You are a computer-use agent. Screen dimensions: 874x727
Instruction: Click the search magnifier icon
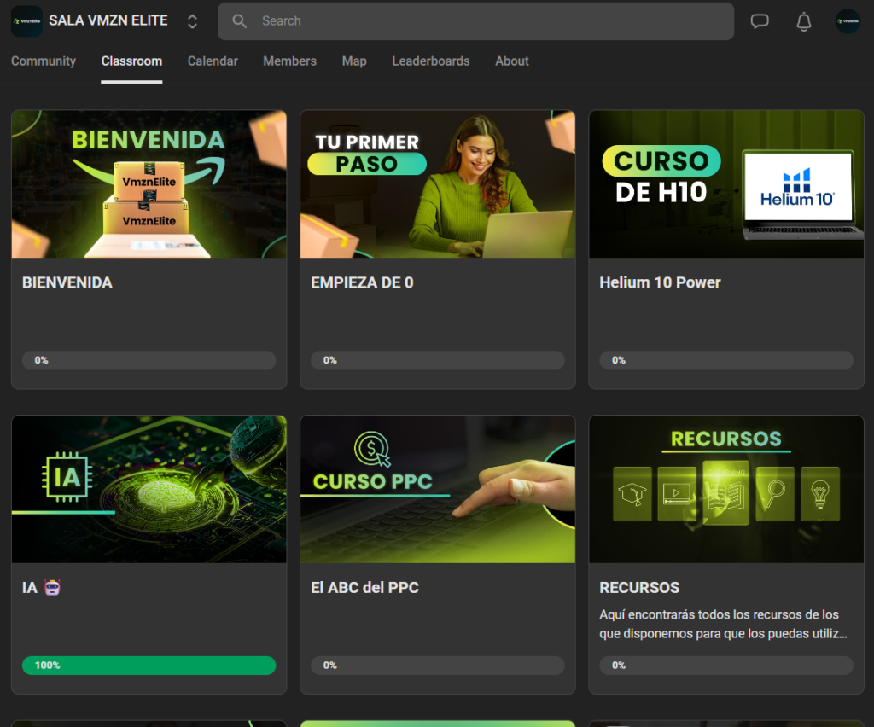click(239, 21)
